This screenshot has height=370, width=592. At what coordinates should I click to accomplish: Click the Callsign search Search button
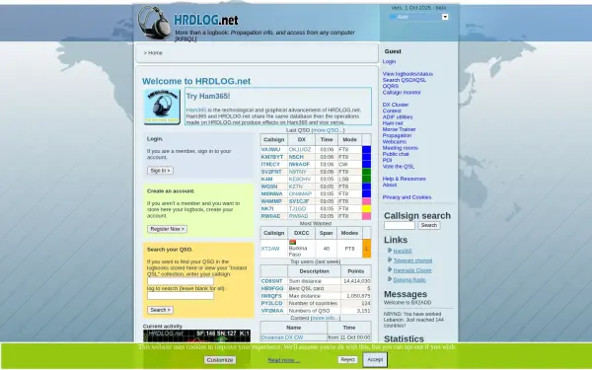point(429,225)
